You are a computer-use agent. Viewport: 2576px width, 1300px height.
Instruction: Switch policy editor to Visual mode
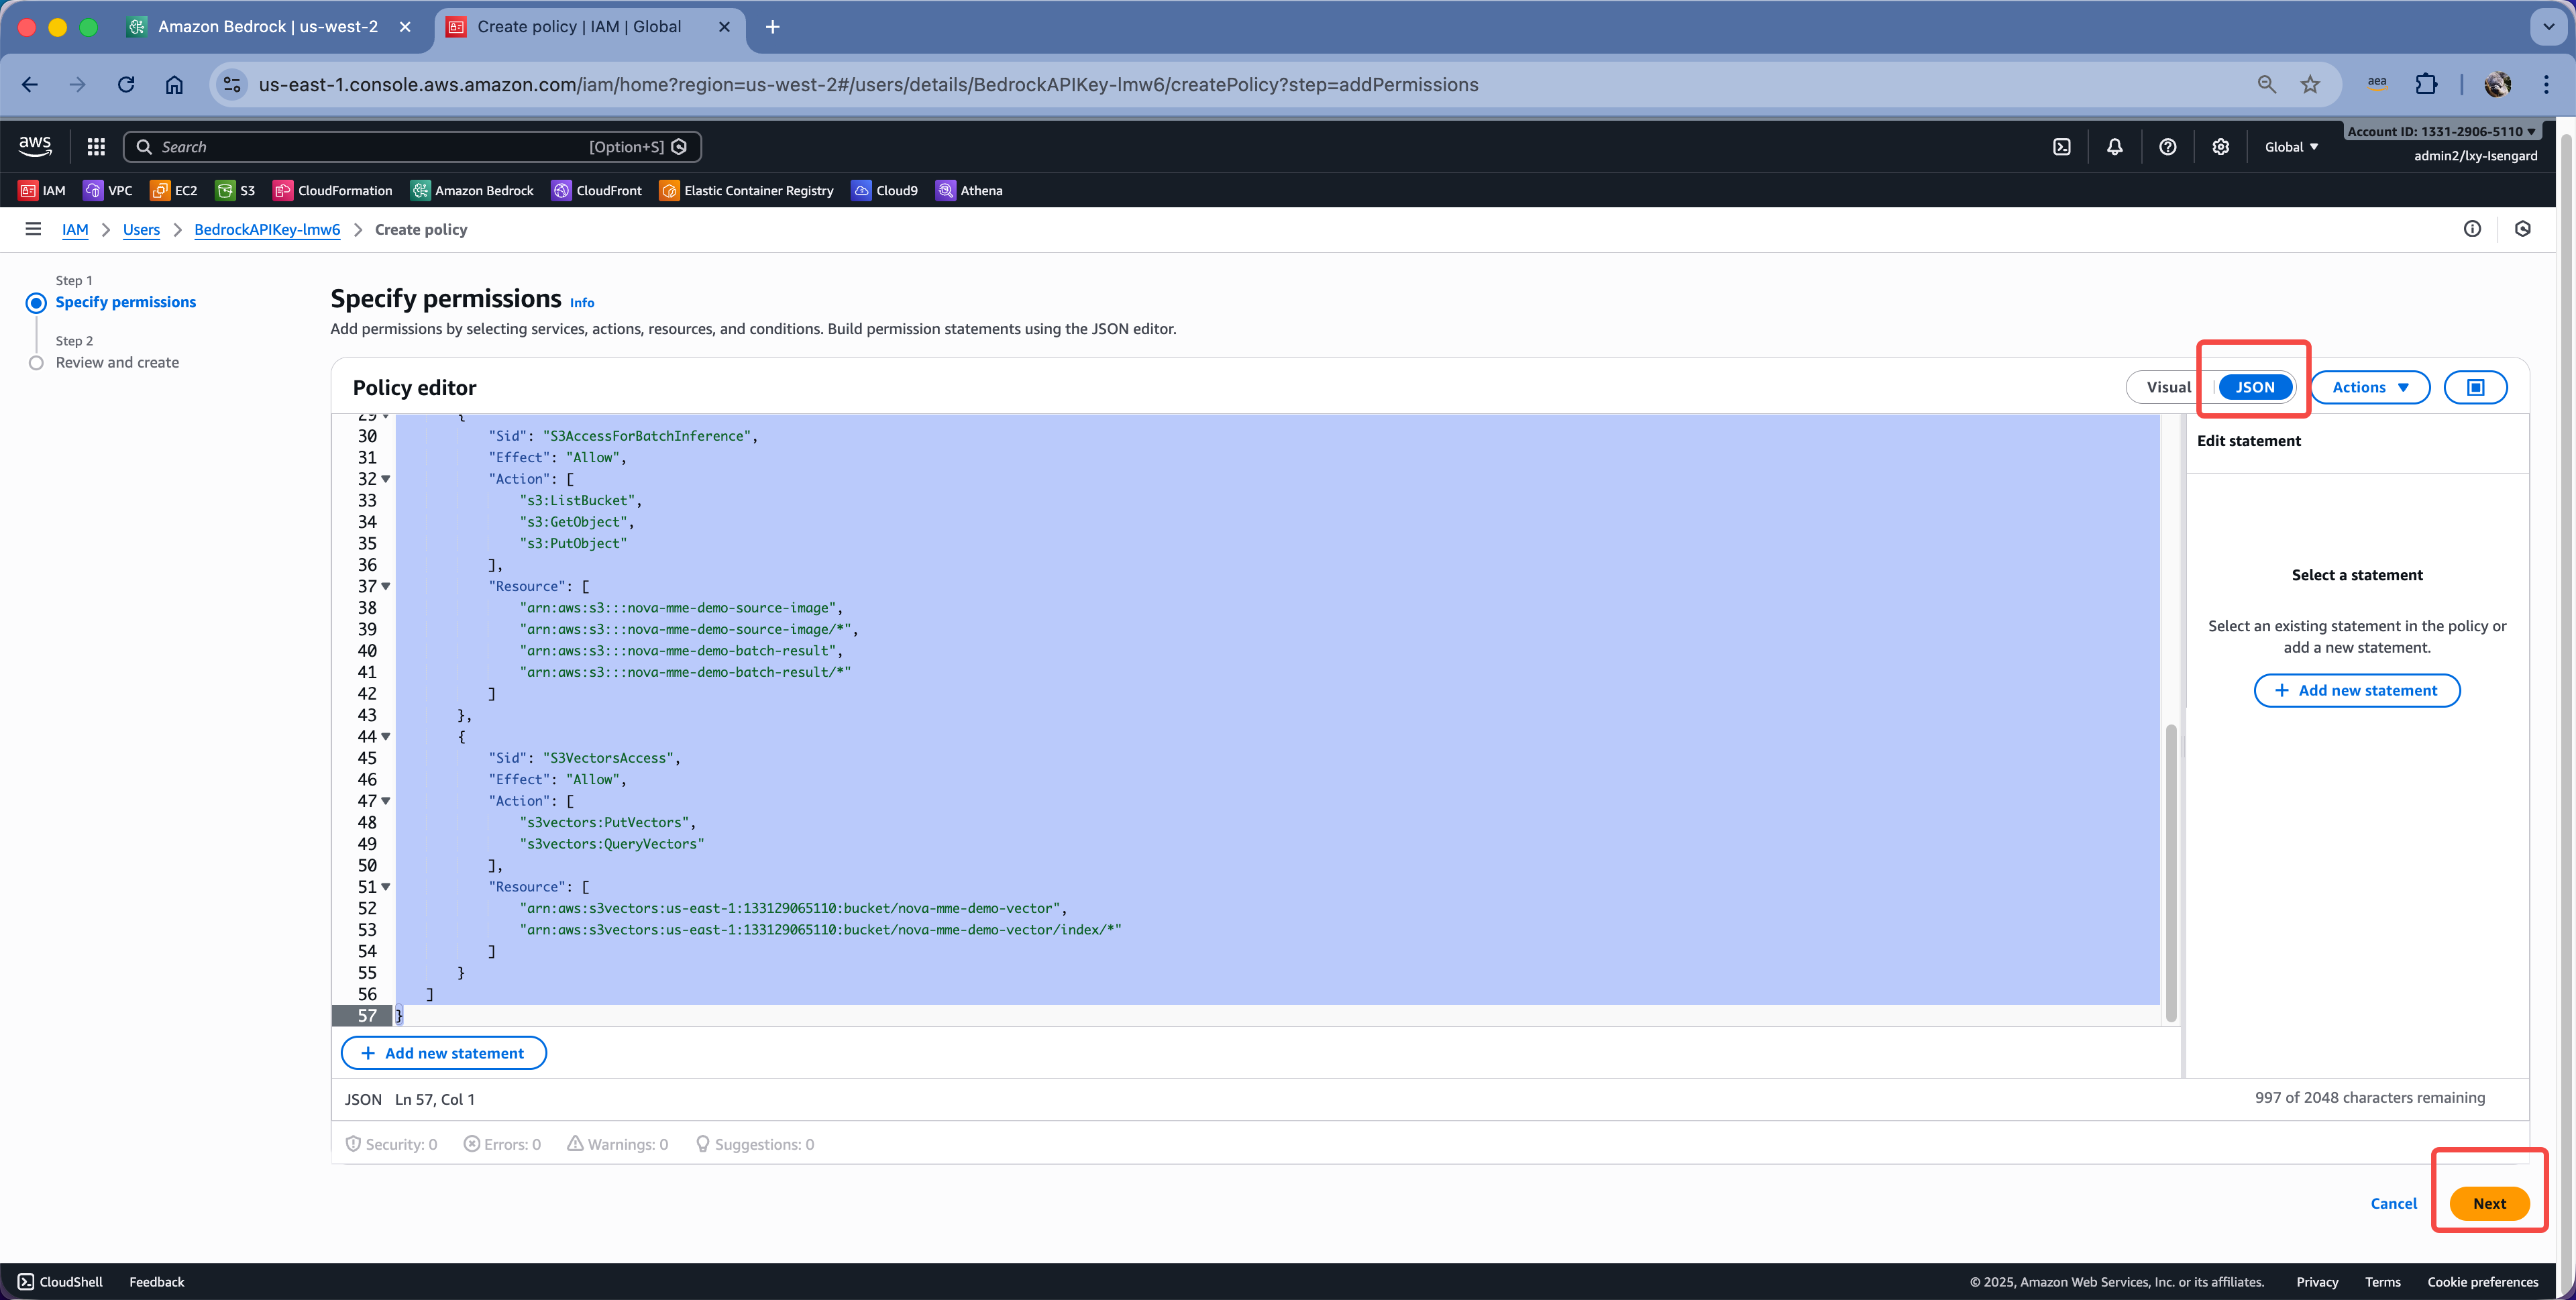click(2168, 387)
